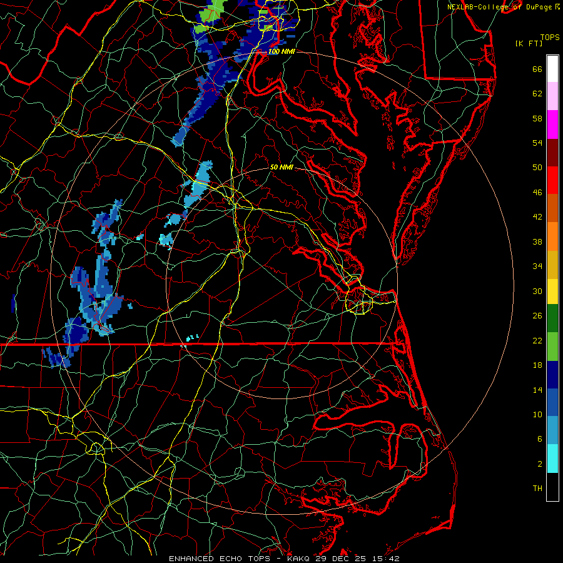Click the '38' legend label
The image size is (563, 563).
point(537,242)
